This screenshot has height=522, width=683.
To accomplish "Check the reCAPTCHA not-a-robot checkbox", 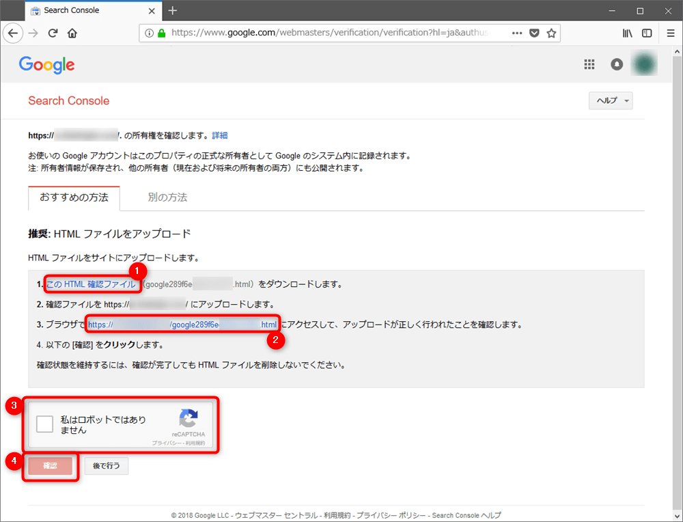I will point(45,424).
